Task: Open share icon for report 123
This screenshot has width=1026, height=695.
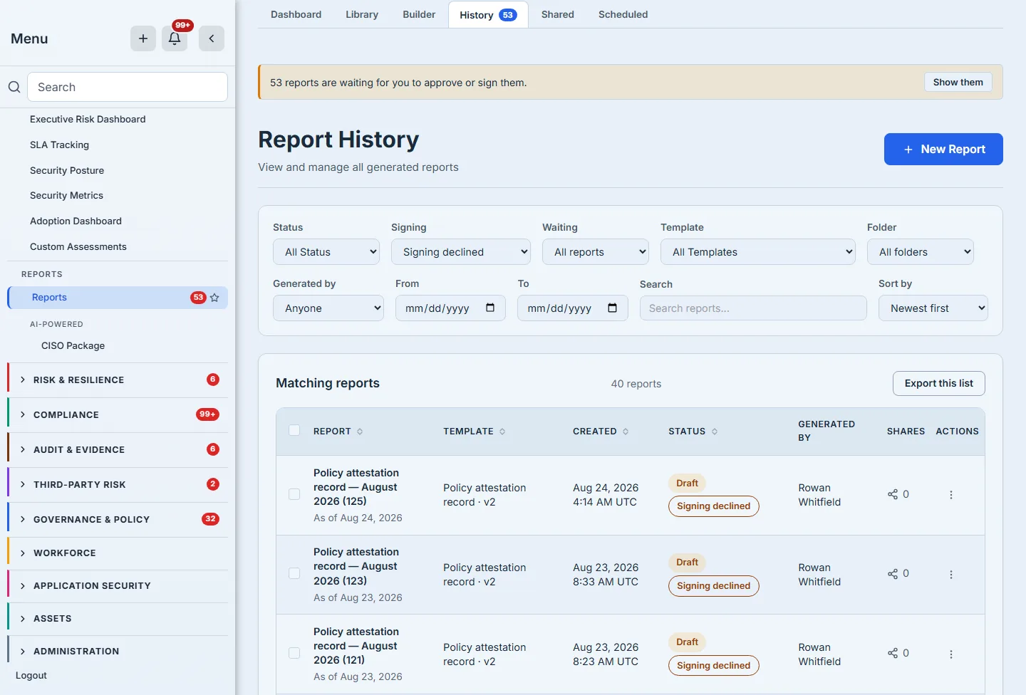Action: coord(893,574)
